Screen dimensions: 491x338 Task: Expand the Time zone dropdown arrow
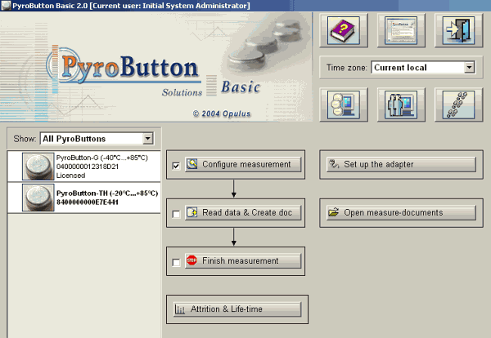pyautogui.click(x=469, y=68)
